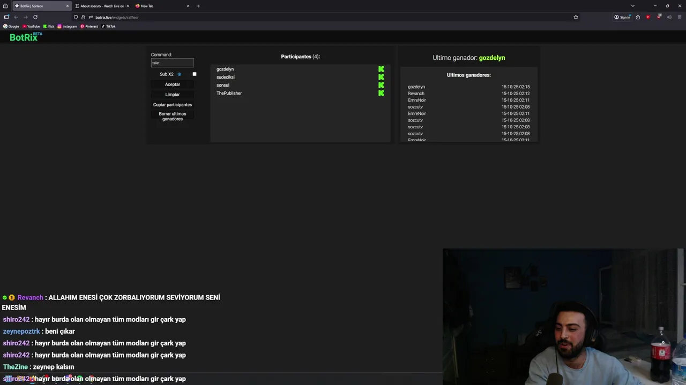Click Revanch in ultimos ganadores list
This screenshot has height=385, width=686.
pyautogui.click(x=416, y=94)
